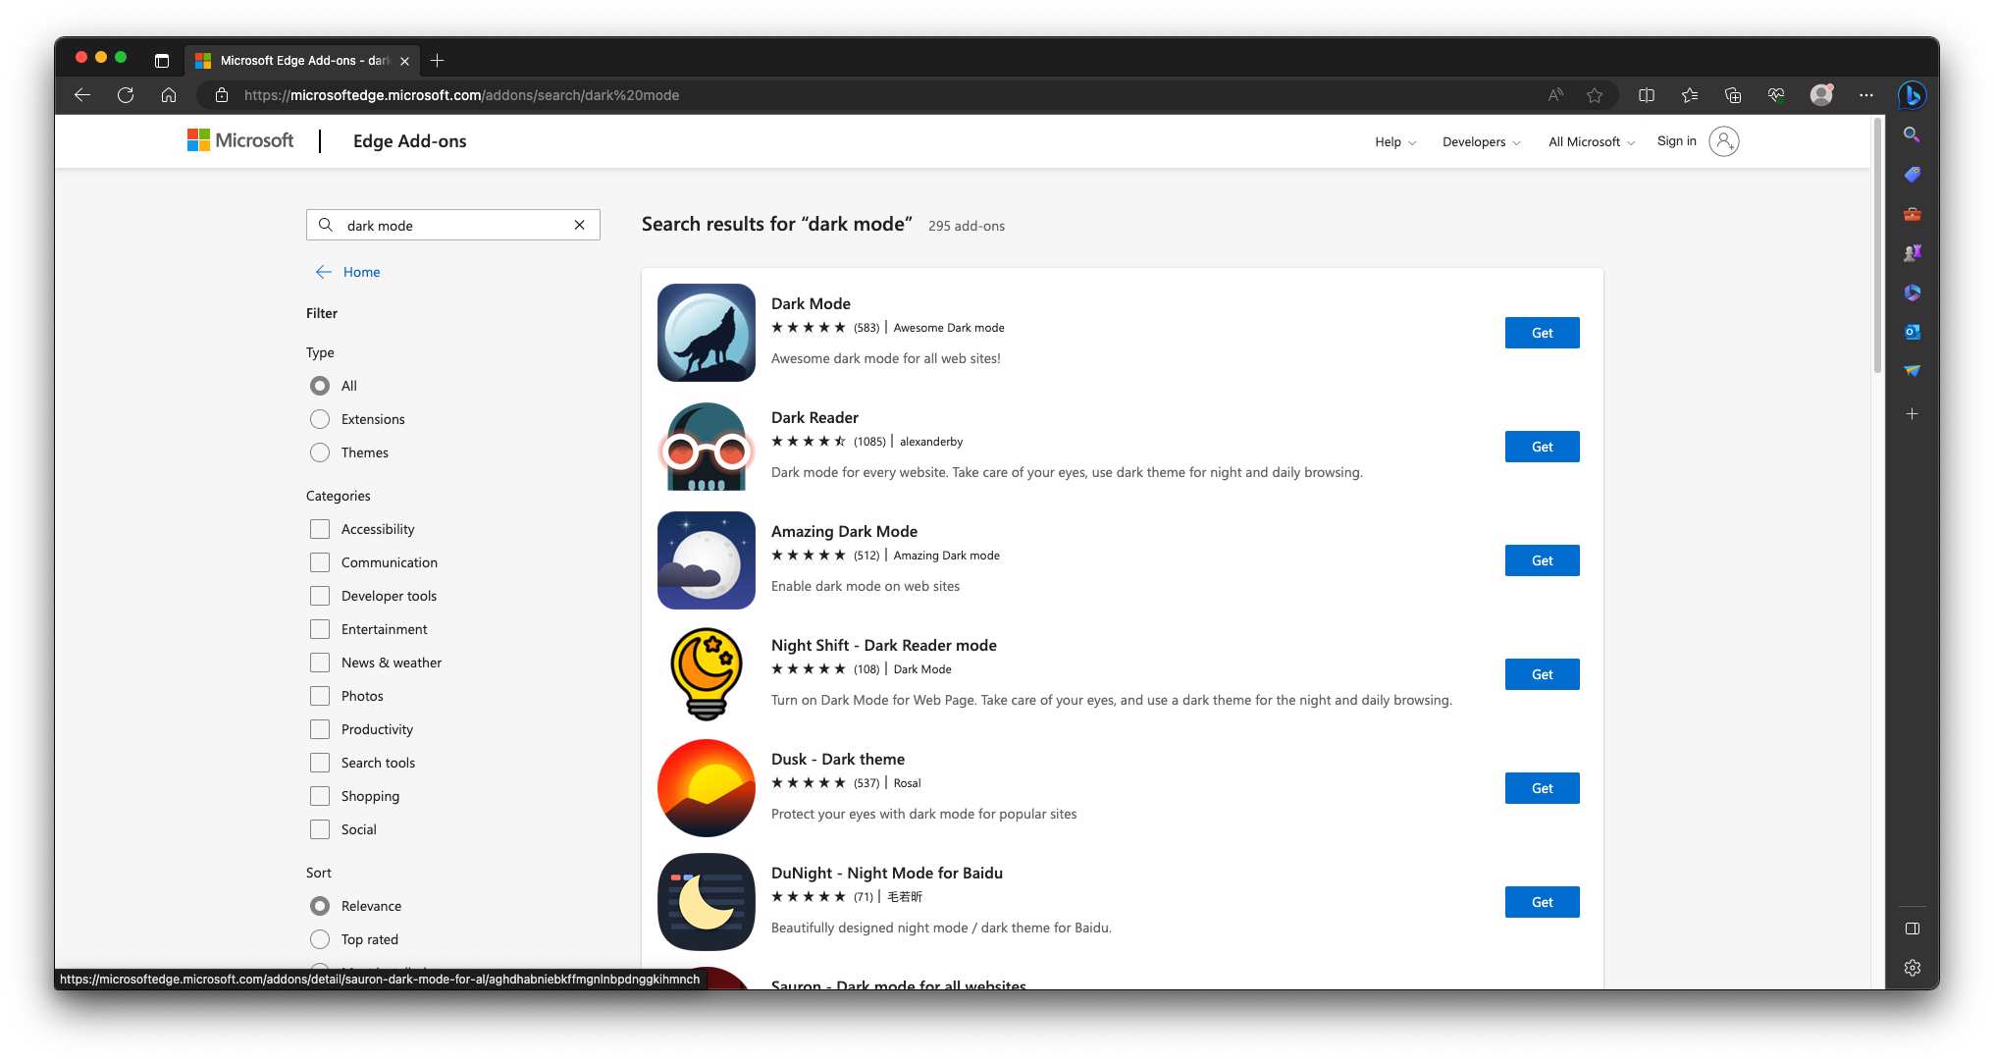
Task: Check the News & weather category box
Action: point(320,663)
